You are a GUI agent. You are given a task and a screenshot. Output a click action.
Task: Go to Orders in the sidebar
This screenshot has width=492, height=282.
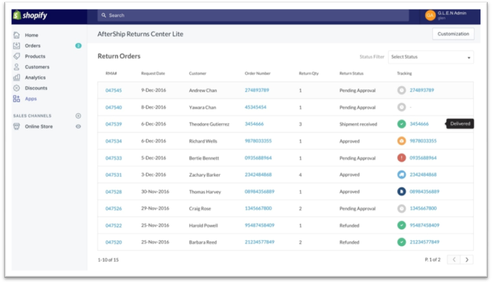(33, 45)
